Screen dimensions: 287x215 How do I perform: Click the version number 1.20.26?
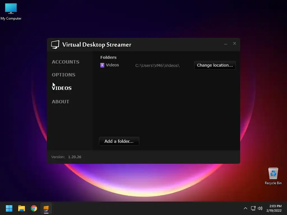tap(75, 157)
